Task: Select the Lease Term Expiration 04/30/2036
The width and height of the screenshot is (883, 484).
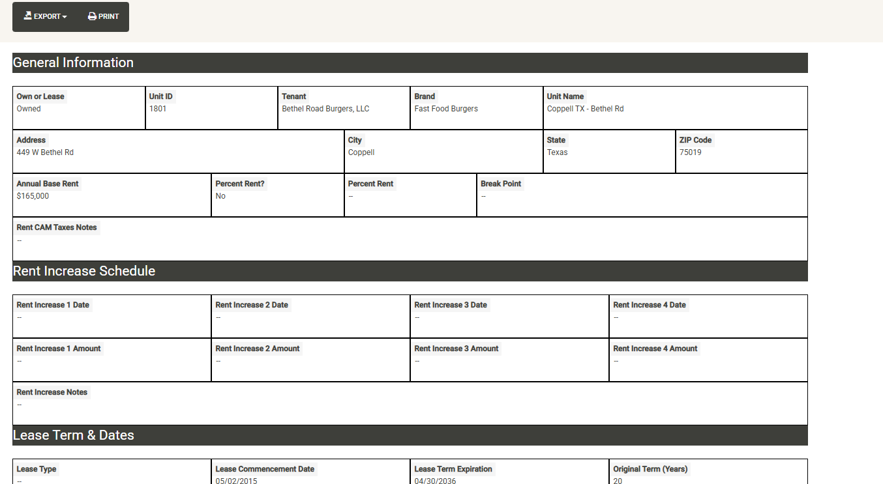Action: point(435,481)
